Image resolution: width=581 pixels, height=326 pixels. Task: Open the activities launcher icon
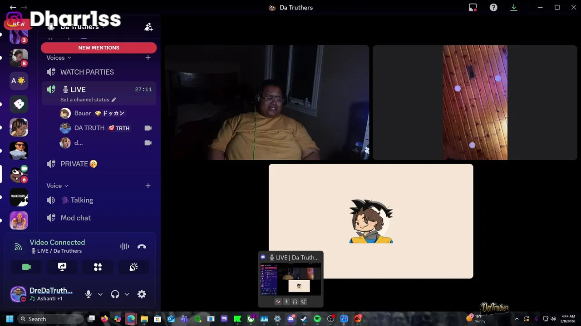click(x=98, y=267)
